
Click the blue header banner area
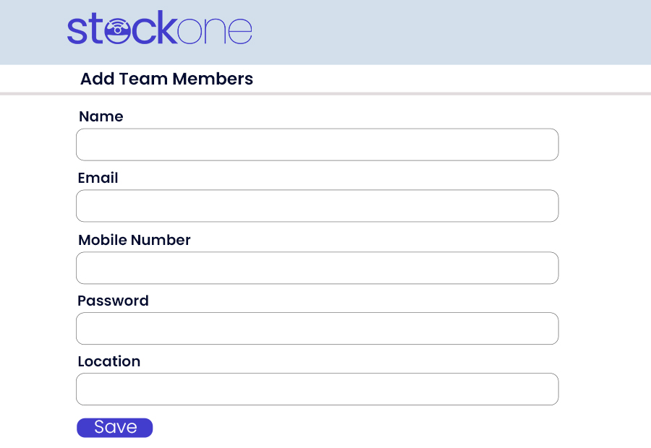tap(434, 32)
